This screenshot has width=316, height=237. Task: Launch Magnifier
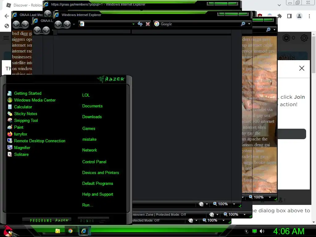[x=19, y=148]
